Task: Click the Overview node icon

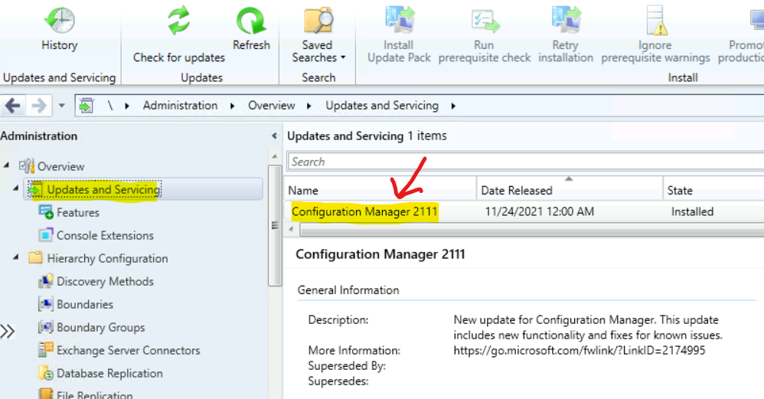Action: (26, 166)
